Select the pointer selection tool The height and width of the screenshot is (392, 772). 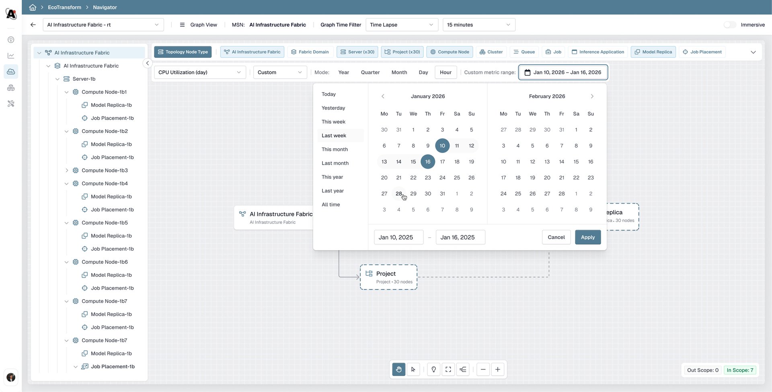click(x=413, y=370)
